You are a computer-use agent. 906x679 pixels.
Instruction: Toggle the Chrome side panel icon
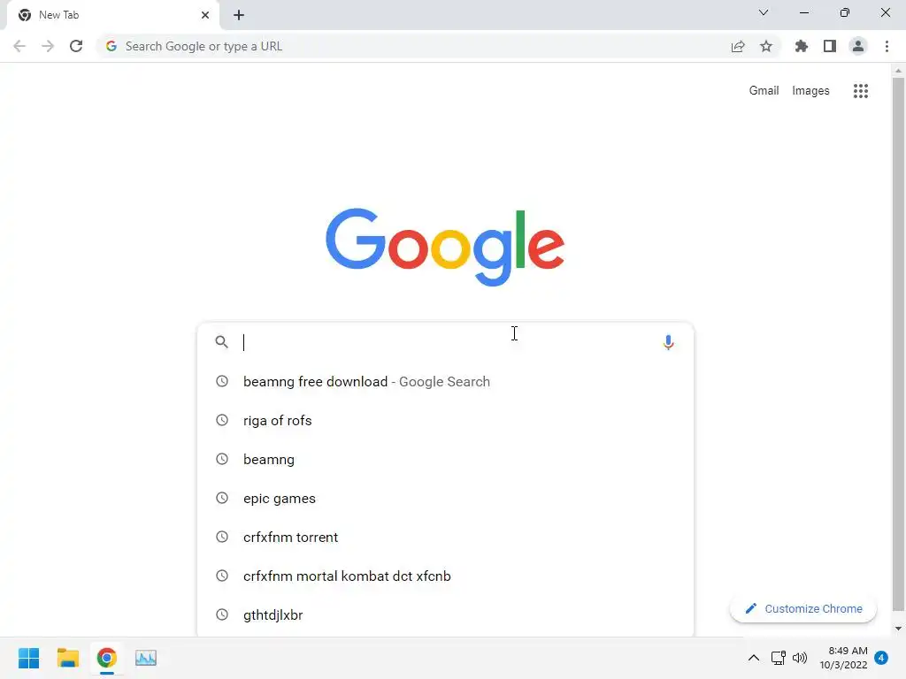pyautogui.click(x=829, y=46)
